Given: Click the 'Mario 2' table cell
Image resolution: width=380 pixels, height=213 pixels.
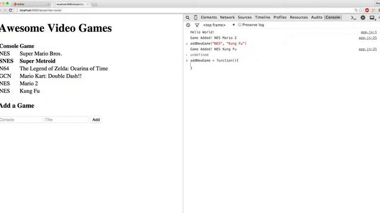Looking at the screenshot, I should (29, 83).
